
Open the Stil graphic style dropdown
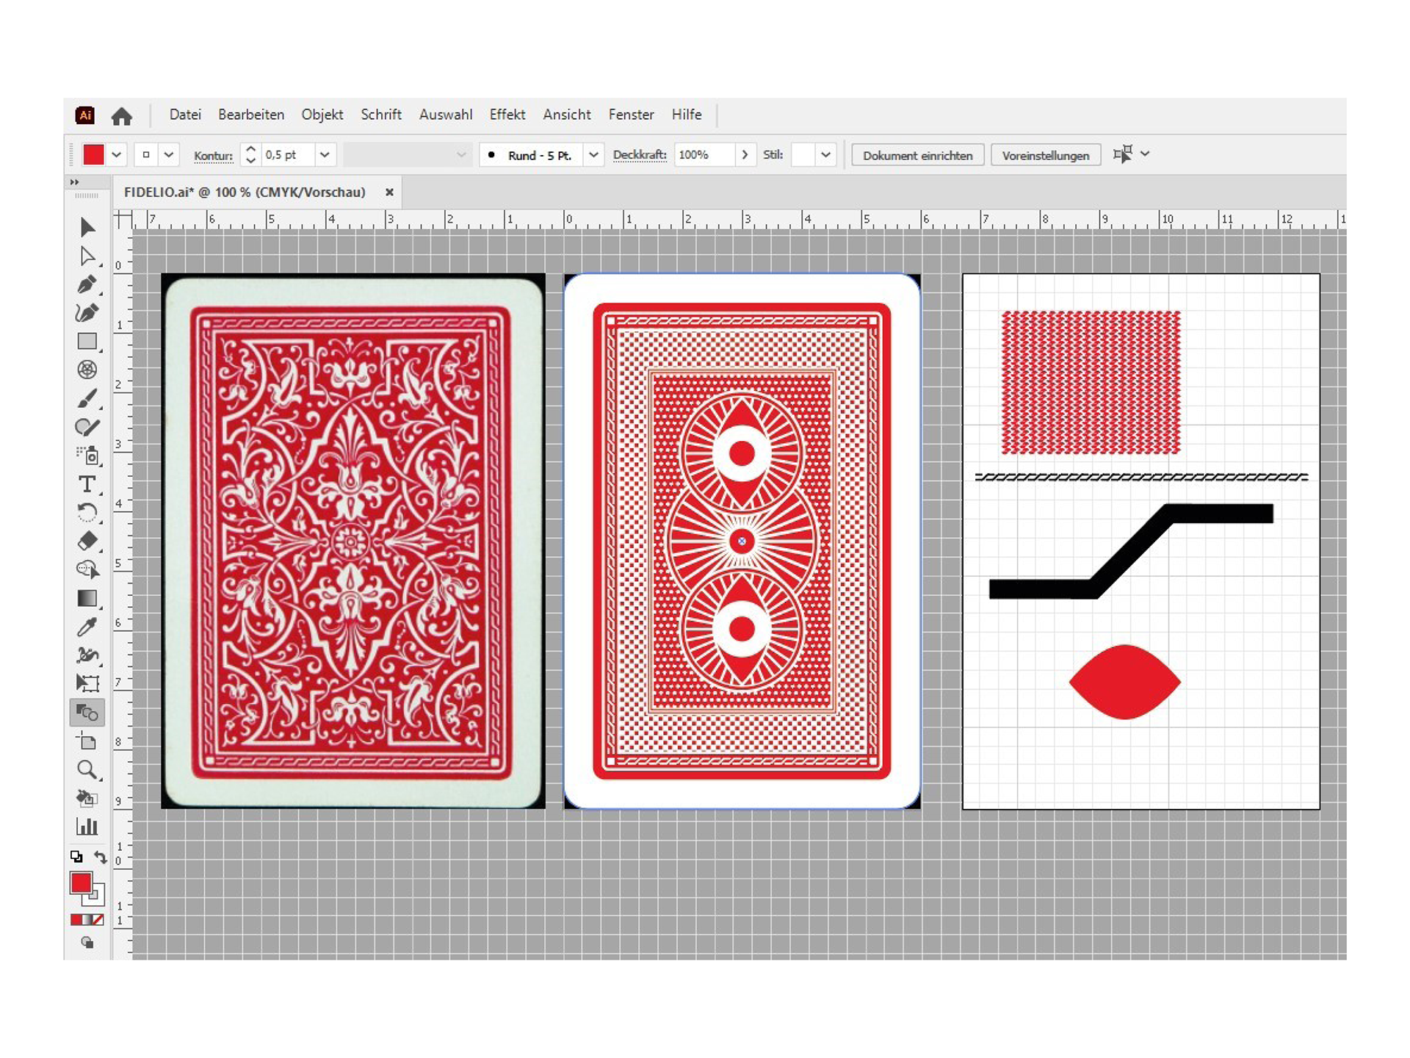825,155
